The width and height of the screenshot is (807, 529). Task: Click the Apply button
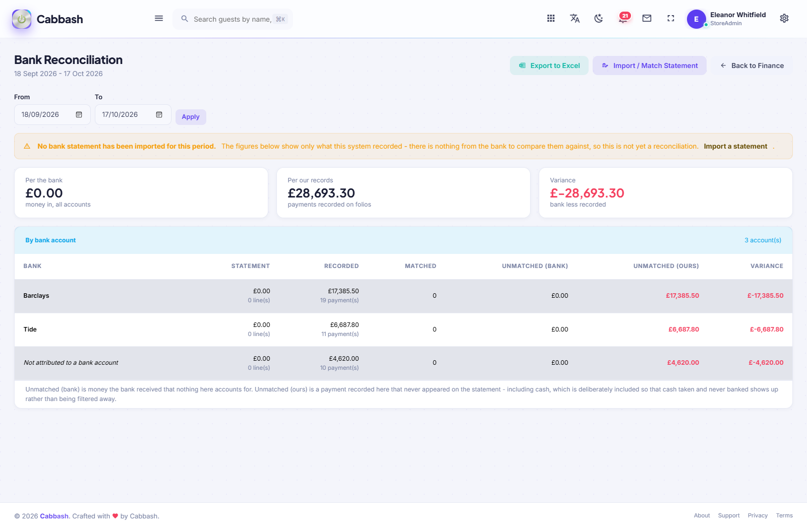pos(191,117)
